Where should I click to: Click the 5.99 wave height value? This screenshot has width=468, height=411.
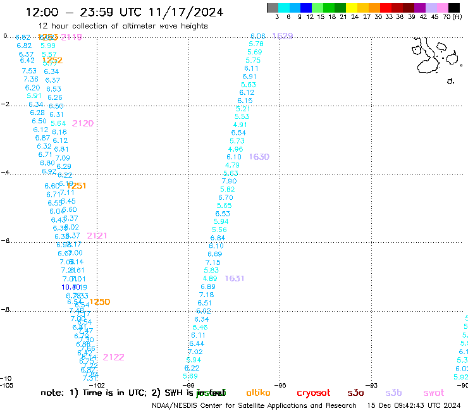(x=48, y=46)
